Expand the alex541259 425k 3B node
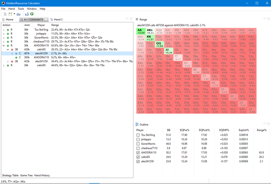271x184 pixels. [x=8, y=61]
